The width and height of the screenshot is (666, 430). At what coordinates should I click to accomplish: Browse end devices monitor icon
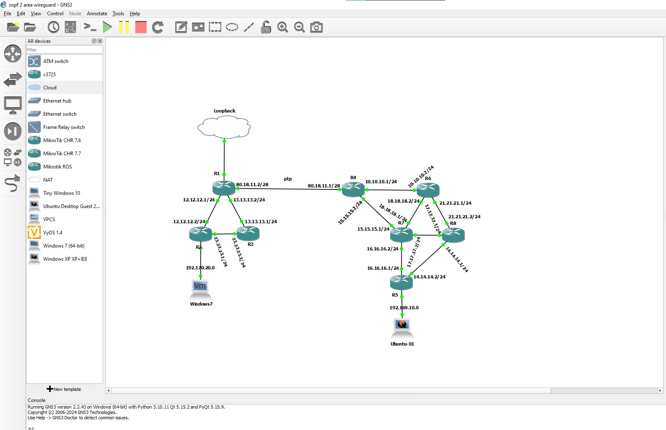pos(13,105)
